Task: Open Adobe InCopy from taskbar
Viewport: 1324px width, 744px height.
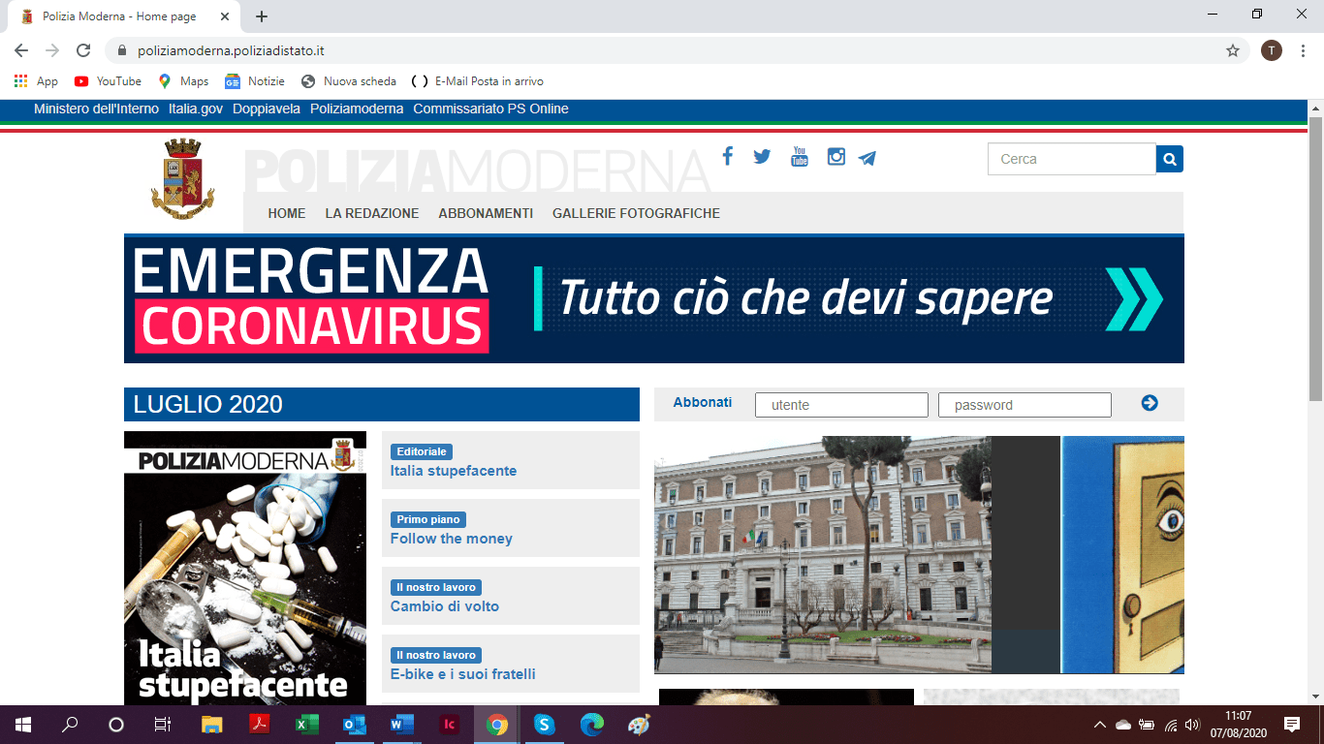Action: (x=450, y=724)
